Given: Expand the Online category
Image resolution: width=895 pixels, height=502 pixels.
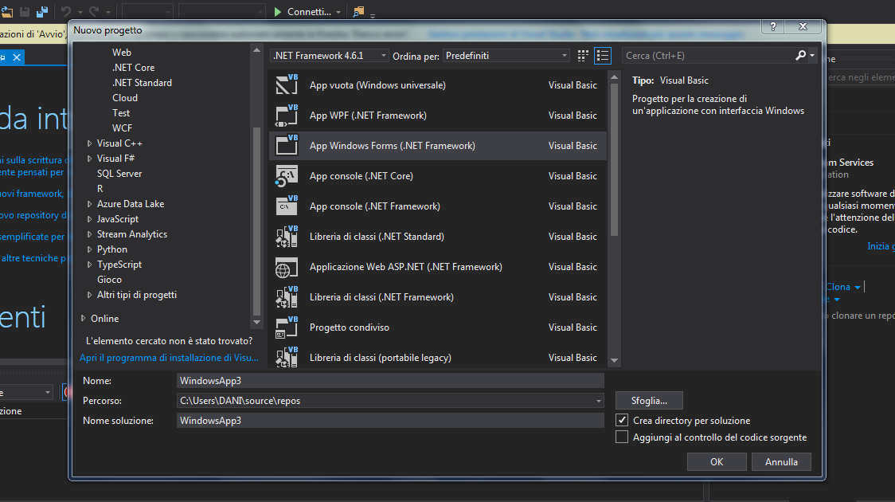Looking at the screenshot, I should pos(84,318).
